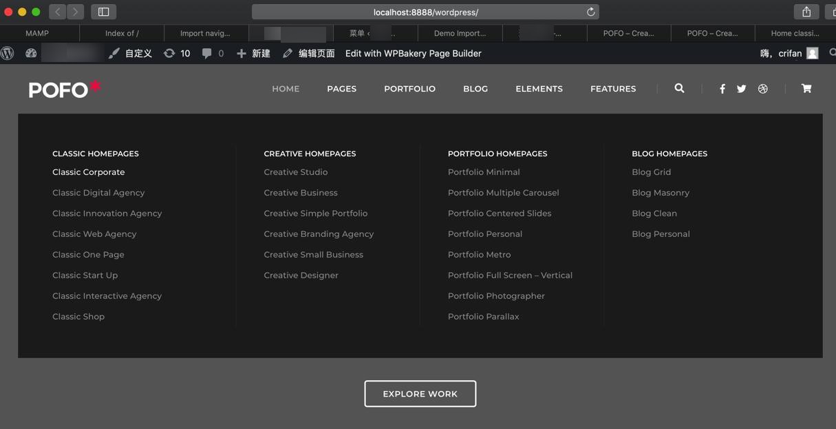Open Classic Innovation Agency link
The height and width of the screenshot is (429, 836).
107,213
